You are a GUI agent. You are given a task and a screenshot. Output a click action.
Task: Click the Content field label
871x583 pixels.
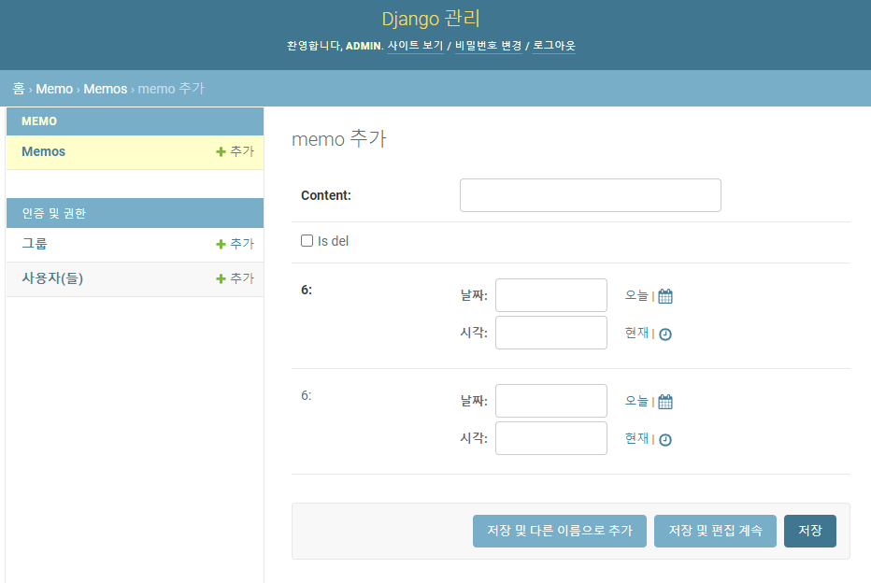pyautogui.click(x=326, y=195)
